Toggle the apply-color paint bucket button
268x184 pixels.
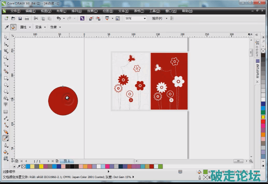[13, 27]
